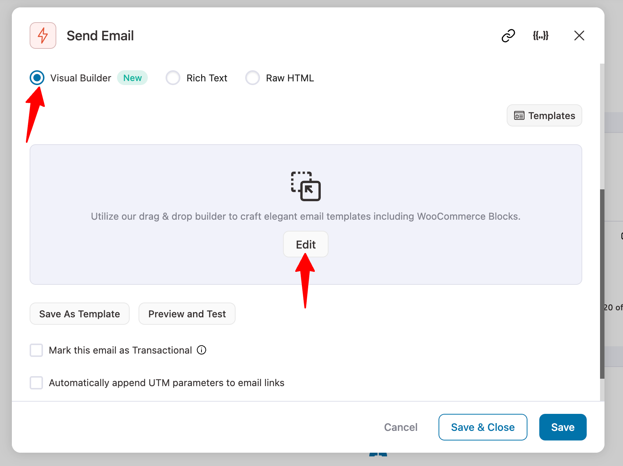Click Save As Template
The width and height of the screenshot is (623, 466).
coord(79,314)
